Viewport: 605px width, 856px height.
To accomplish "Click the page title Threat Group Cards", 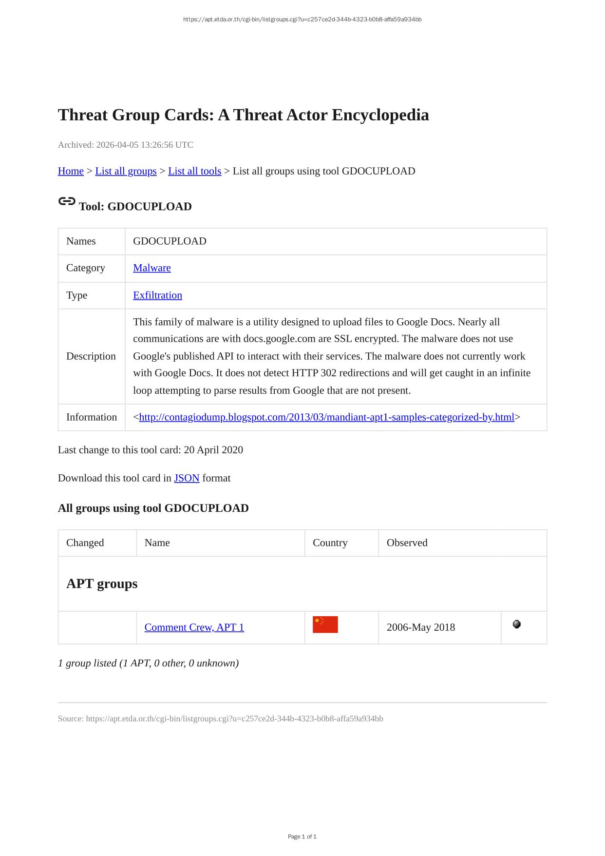I will 243,115.
